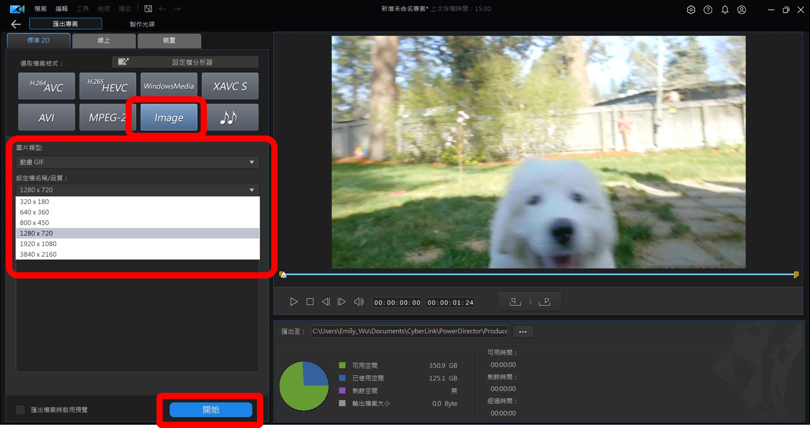The height and width of the screenshot is (428, 810).
Task: Open the 檔案 menu
Action: pos(40,9)
